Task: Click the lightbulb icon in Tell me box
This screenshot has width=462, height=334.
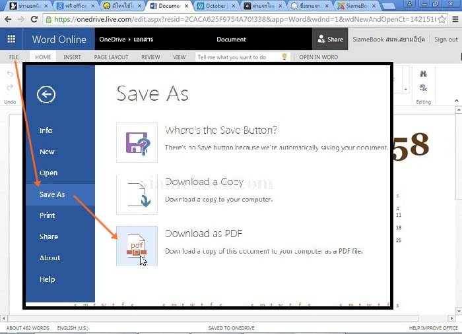Action: point(284,57)
